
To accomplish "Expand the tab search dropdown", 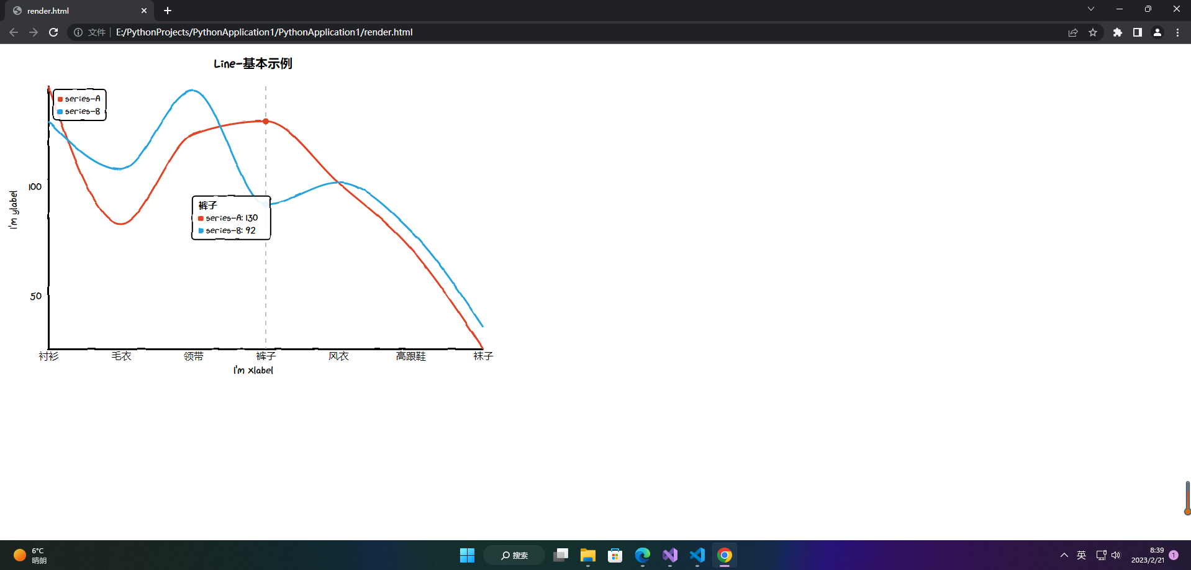I will 1090,9.
